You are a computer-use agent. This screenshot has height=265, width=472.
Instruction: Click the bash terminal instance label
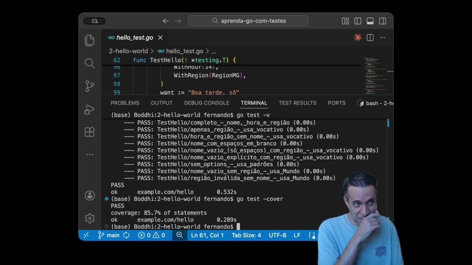[x=375, y=103]
